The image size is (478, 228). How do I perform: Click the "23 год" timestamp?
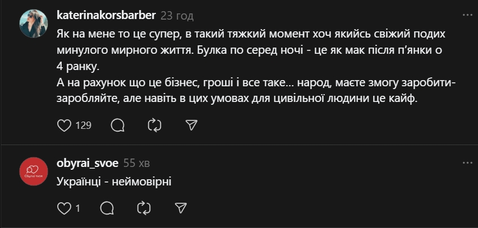177,15
